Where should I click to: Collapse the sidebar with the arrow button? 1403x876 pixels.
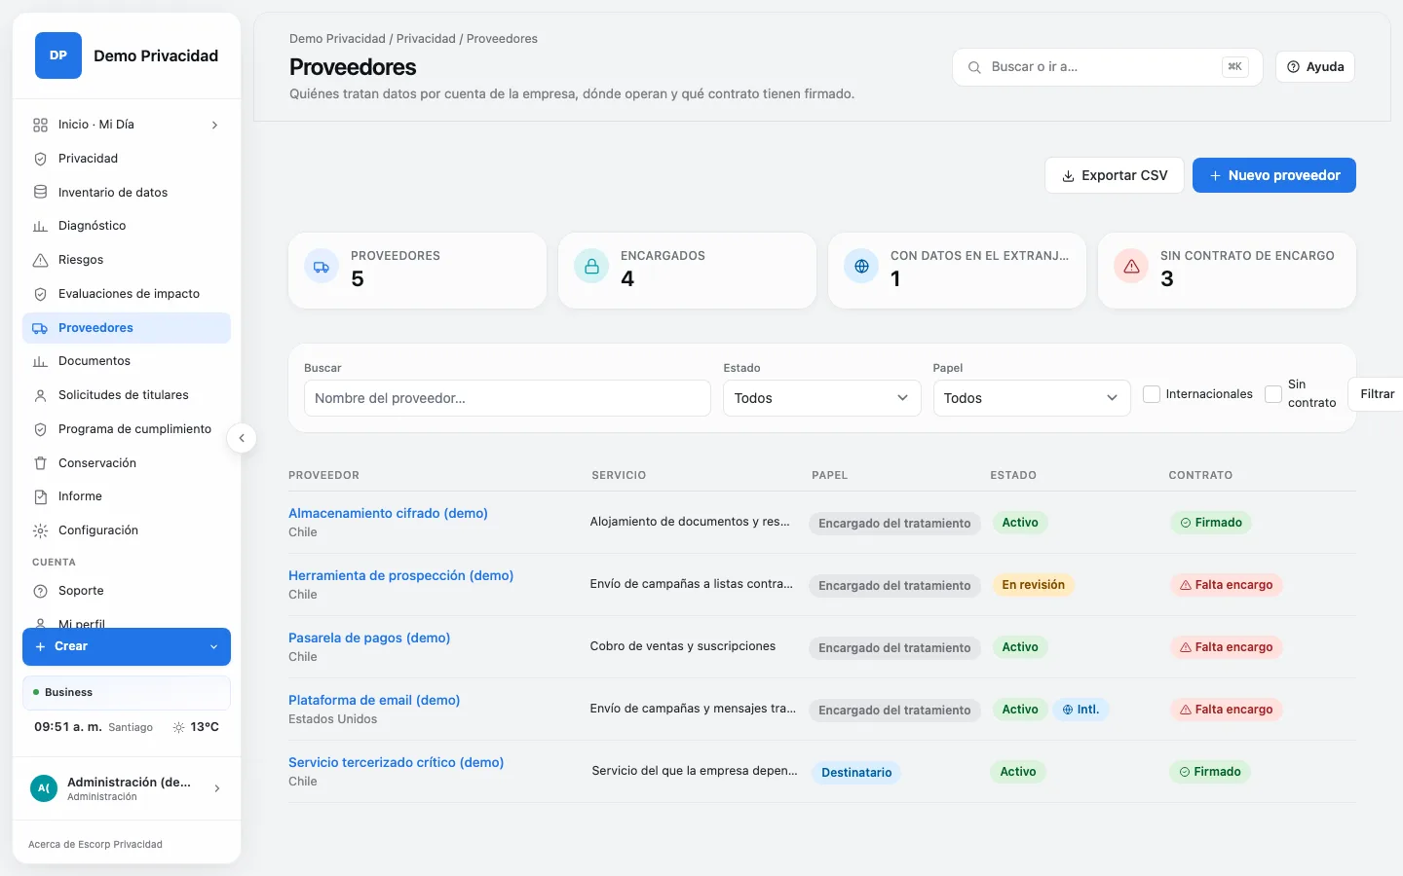pyautogui.click(x=242, y=438)
